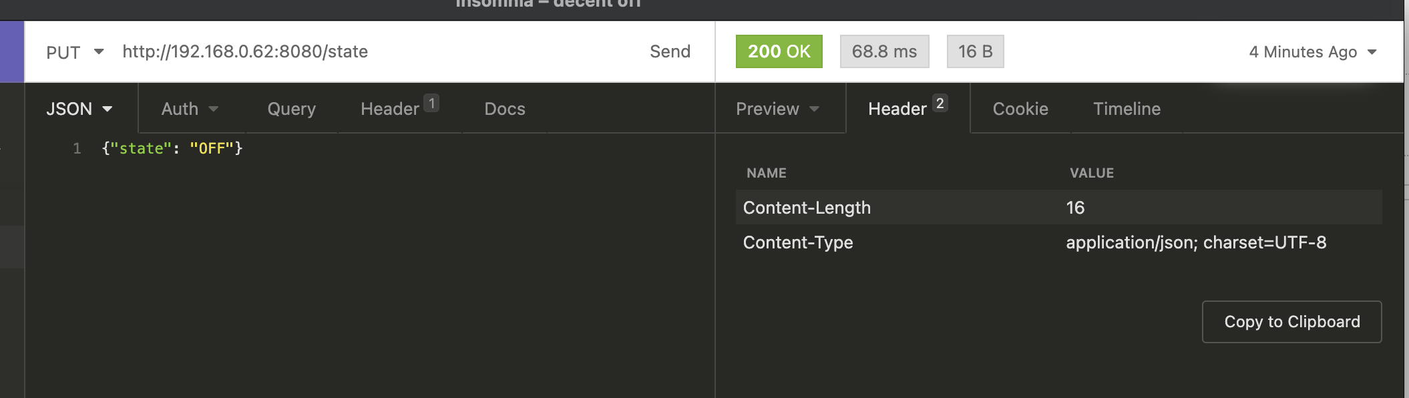1409x398 pixels.
Task: Open the PUT method dropdown
Action: coord(74,52)
